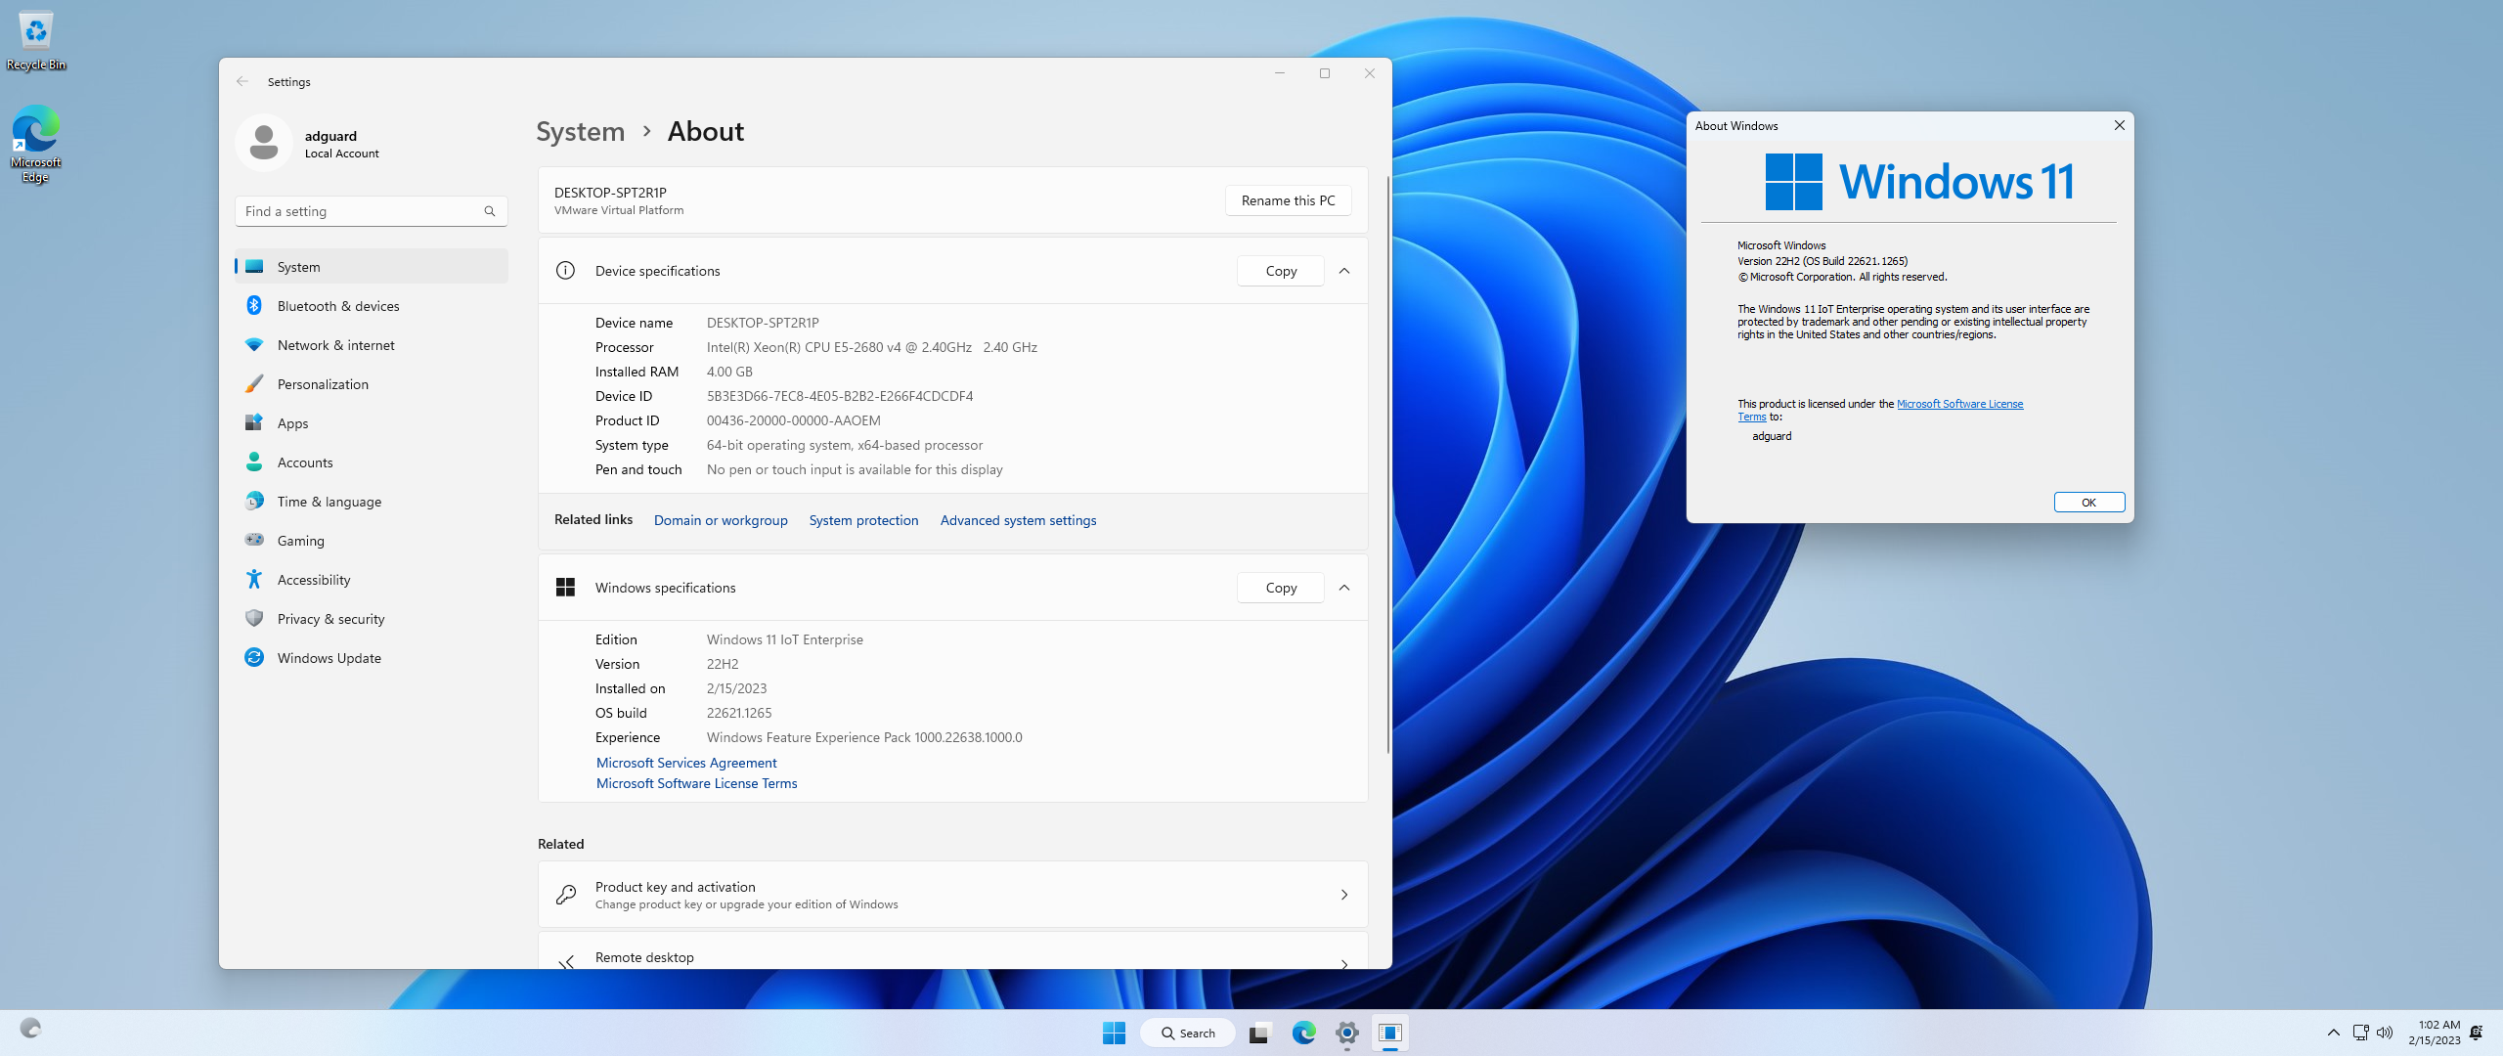The height and width of the screenshot is (1056, 2503).
Task: Click the Processor value Intel Xeon E5-2680
Action: click(872, 347)
